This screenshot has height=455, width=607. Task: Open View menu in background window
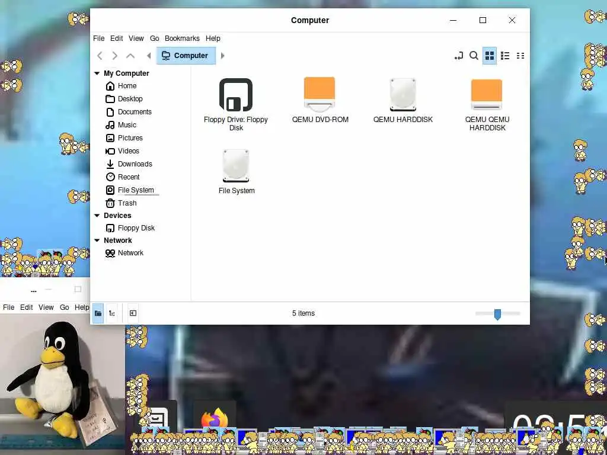point(46,307)
